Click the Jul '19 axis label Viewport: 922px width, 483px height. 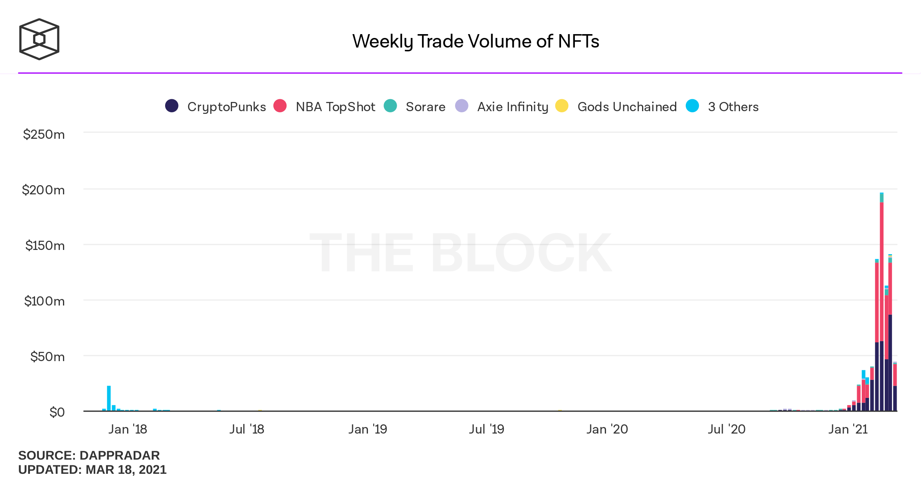coord(487,429)
